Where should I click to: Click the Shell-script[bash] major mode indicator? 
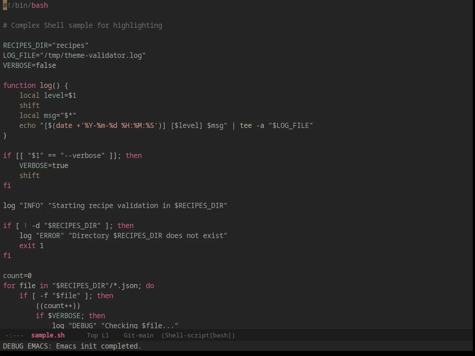198,335
